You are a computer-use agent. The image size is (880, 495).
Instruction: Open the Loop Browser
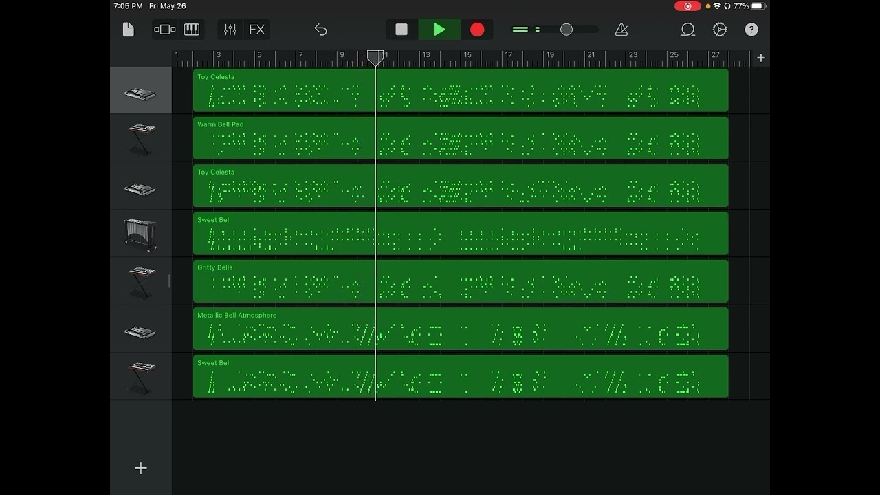[687, 30]
